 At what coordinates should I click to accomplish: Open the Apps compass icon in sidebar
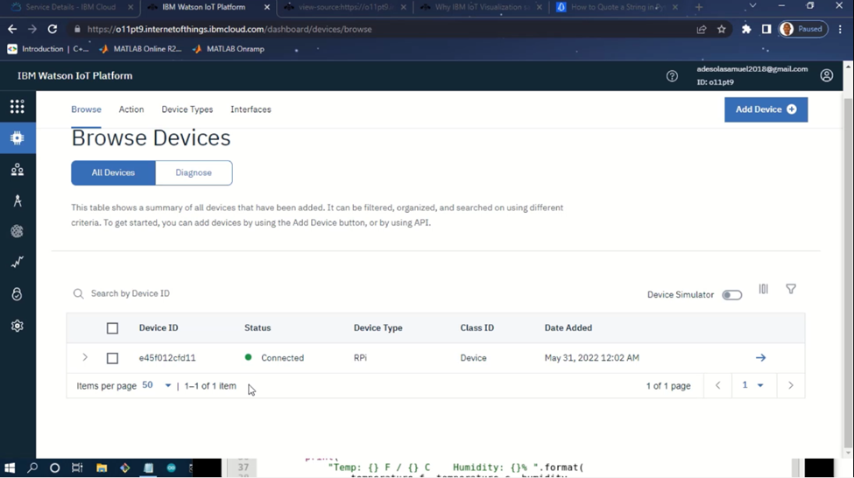pos(18,200)
